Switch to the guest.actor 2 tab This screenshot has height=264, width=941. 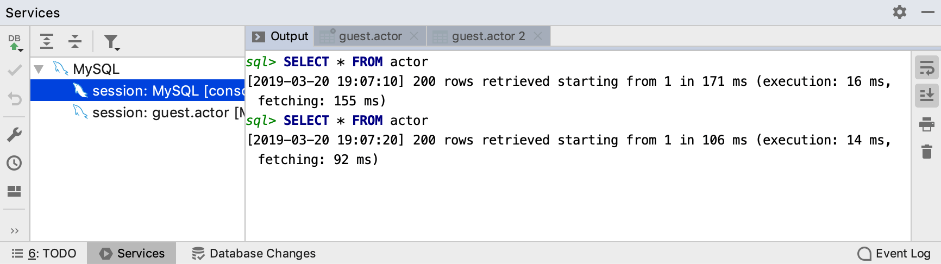pyautogui.click(x=488, y=36)
